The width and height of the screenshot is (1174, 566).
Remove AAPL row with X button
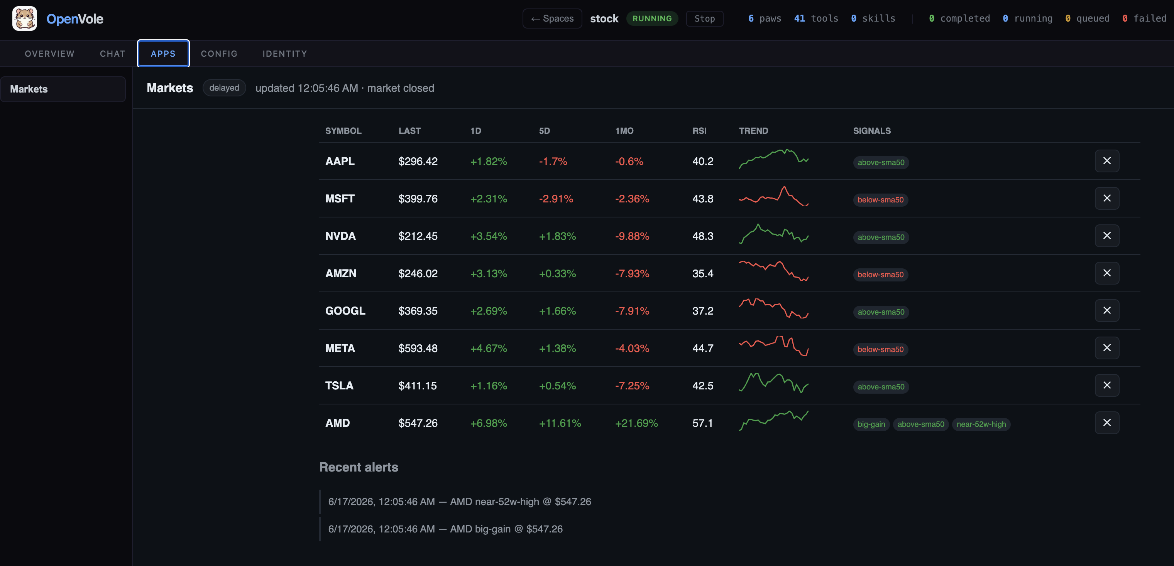[1106, 161]
